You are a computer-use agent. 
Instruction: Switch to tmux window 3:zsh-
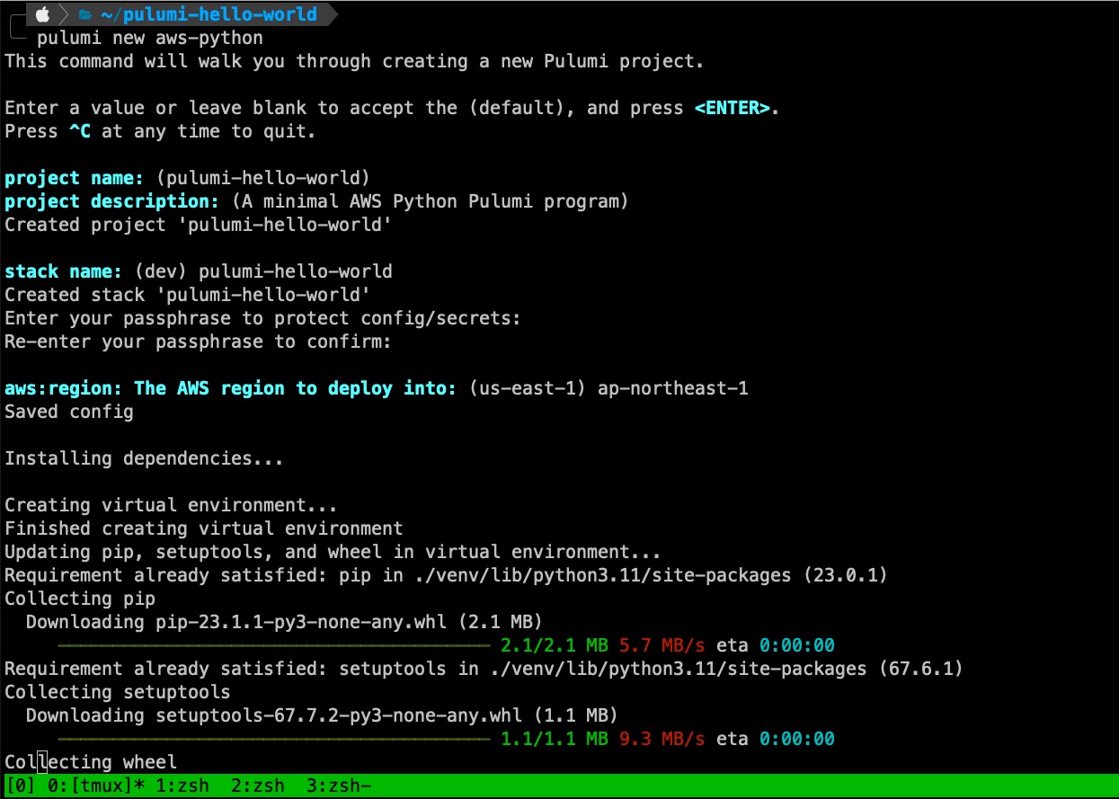[x=339, y=786]
